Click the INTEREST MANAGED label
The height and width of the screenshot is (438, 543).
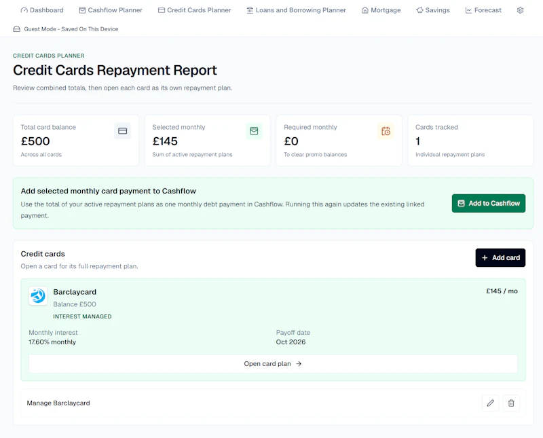coord(82,316)
